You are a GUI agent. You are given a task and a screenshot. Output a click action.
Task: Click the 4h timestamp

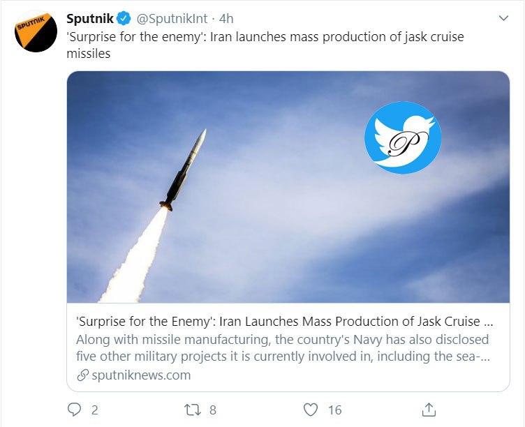(226, 18)
